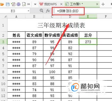Select row 5 header

(x=3, y=54)
